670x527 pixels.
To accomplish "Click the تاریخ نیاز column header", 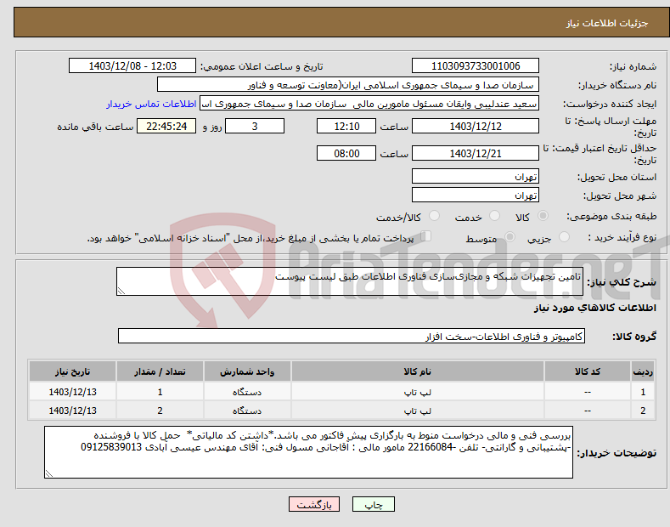I will click(x=73, y=371).
